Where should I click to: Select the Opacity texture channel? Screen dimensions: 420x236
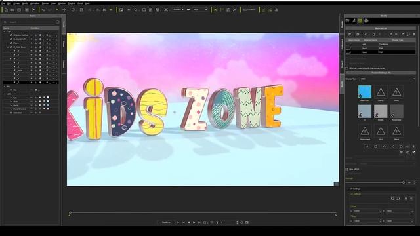click(381, 92)
